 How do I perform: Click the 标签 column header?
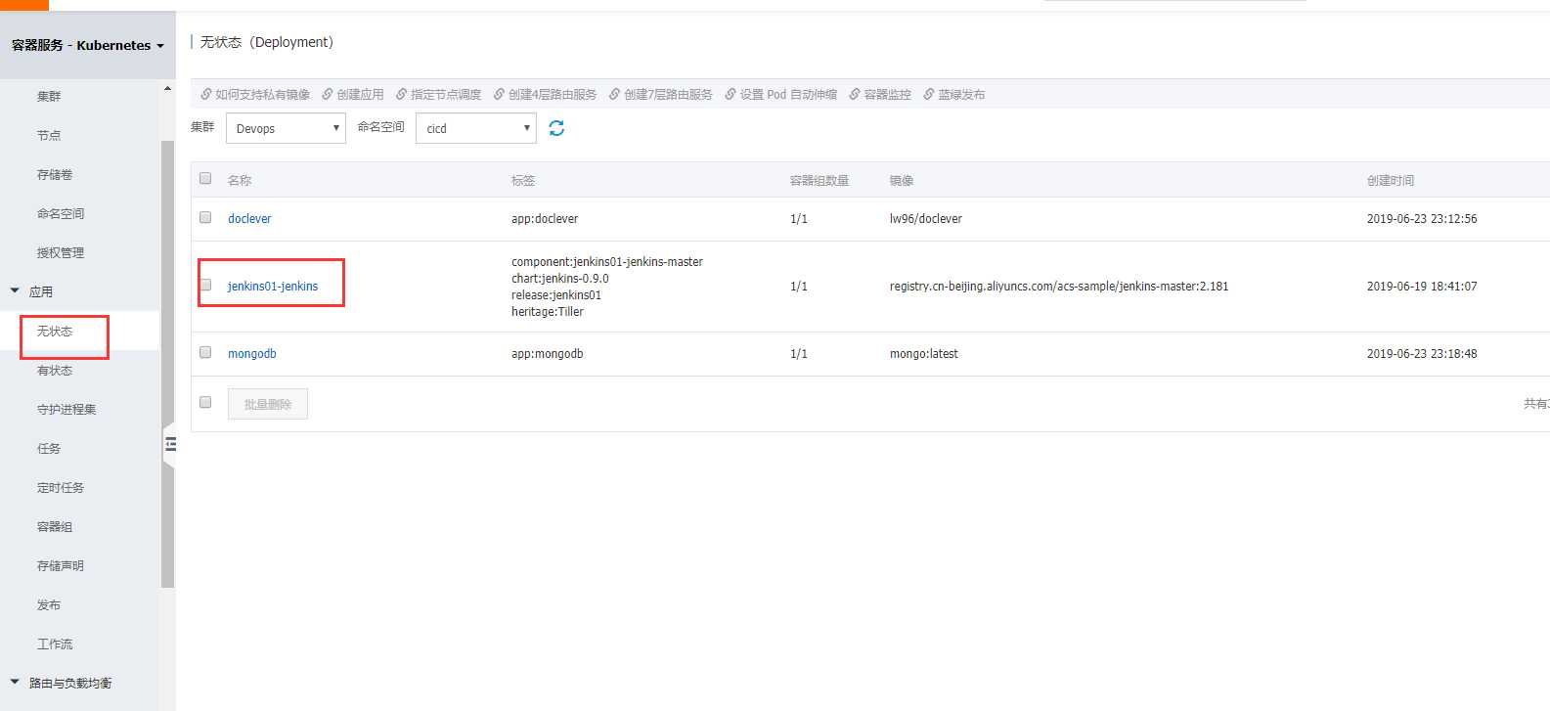[523, 180]
